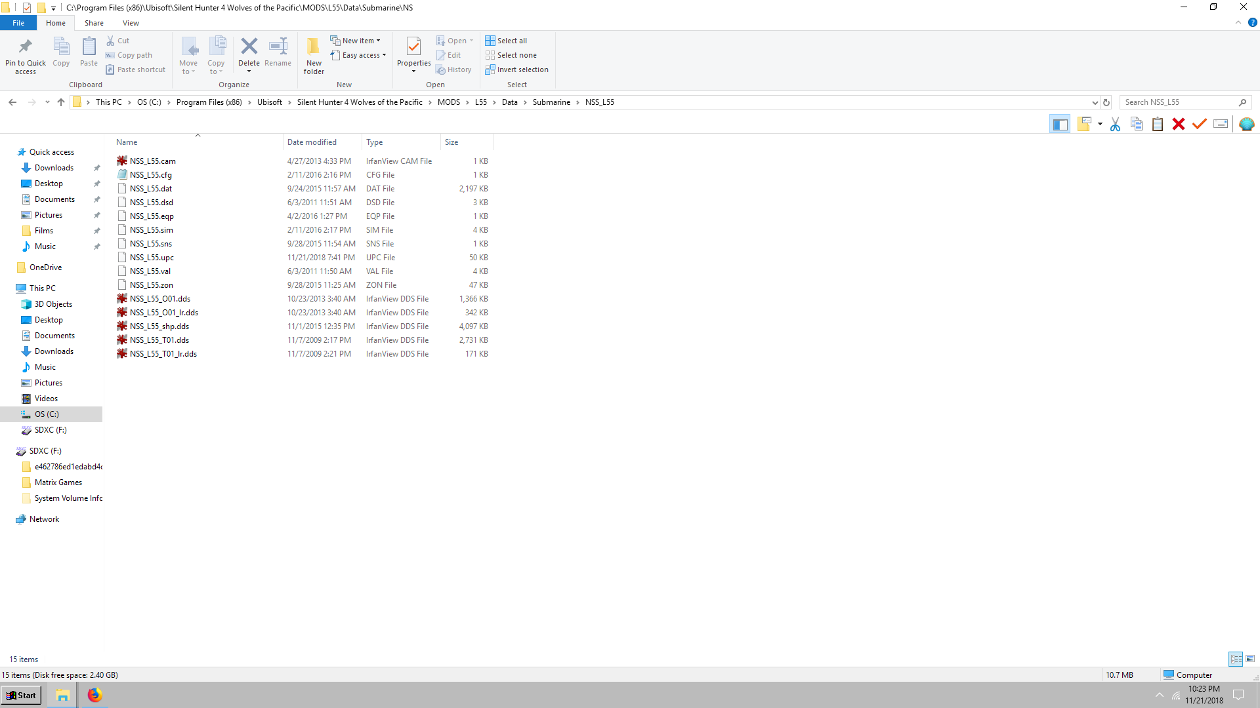The image size is (1260, 708).
Task: Click the Search NSS_L55 input field
Action: tap(1179, 102)
